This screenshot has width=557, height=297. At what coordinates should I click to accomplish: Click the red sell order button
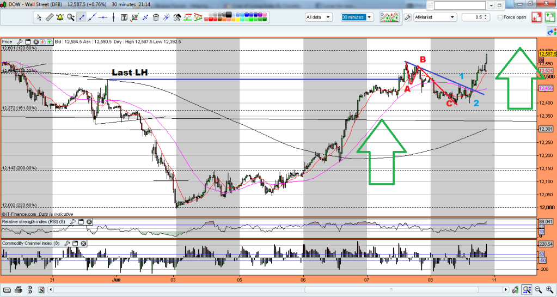click(x=536, y=17)
